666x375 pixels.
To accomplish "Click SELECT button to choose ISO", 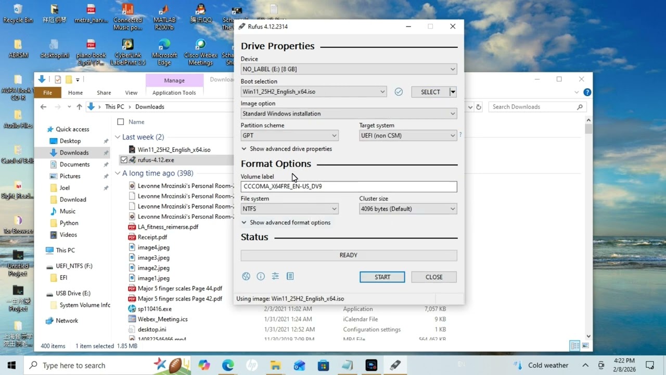I will [430, 92].
